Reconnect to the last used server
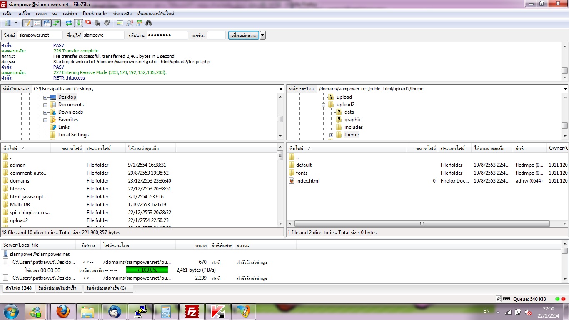The height and width of the screenshot is (320, 569). click(x=107, y=23)
